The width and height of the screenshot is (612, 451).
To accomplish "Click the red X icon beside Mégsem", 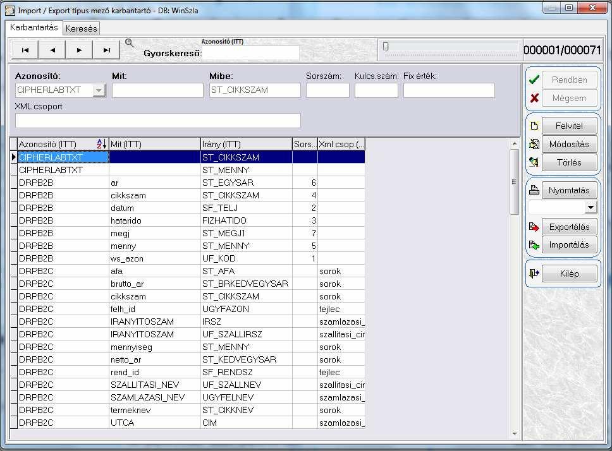I will click(534, 98).
